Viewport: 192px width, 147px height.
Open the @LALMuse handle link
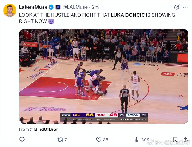click(75, 7)
